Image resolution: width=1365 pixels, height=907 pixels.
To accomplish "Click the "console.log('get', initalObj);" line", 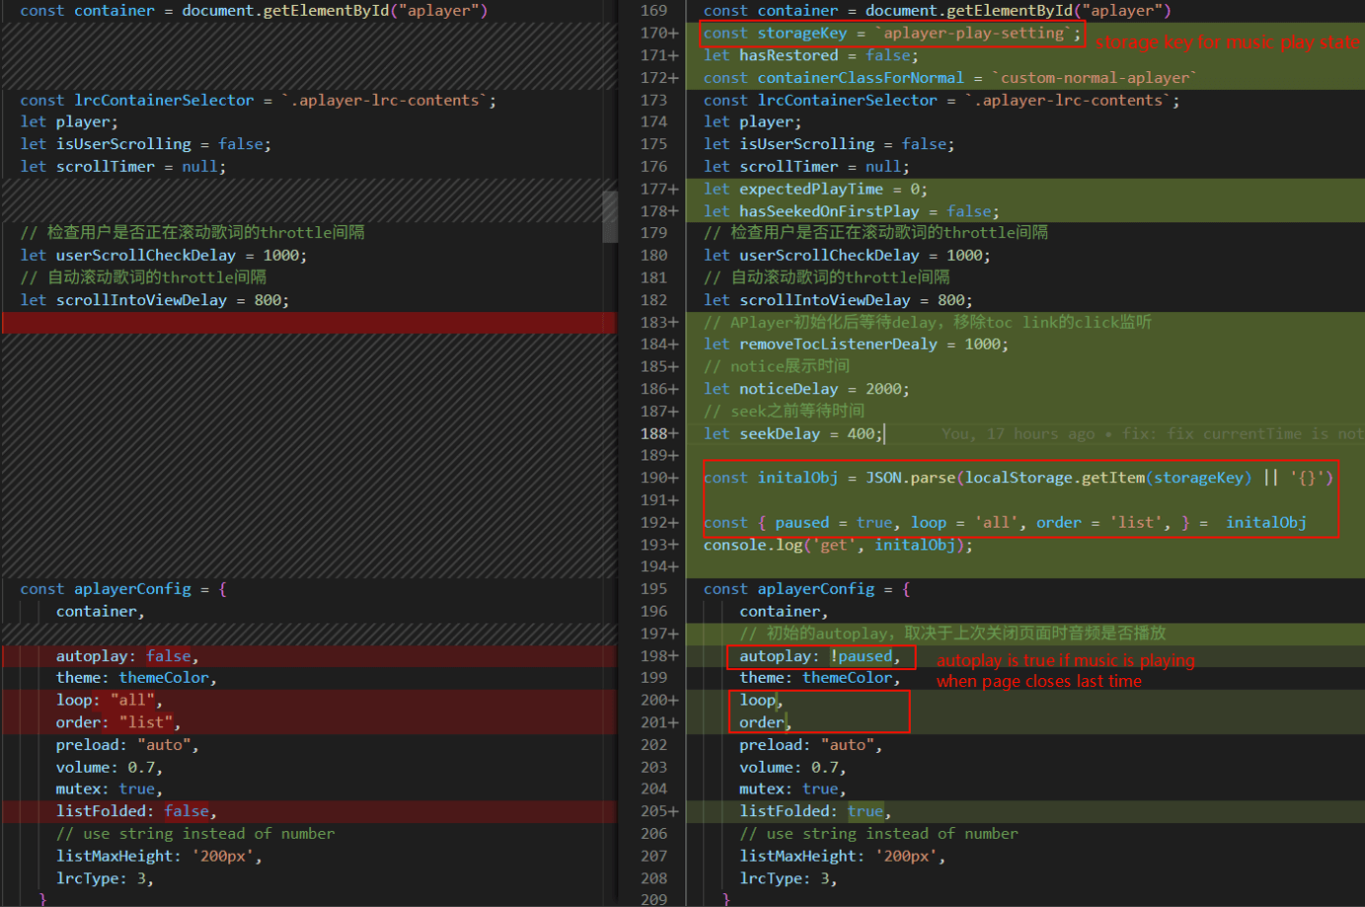I will pyautogui.click(x=838, y=545).
